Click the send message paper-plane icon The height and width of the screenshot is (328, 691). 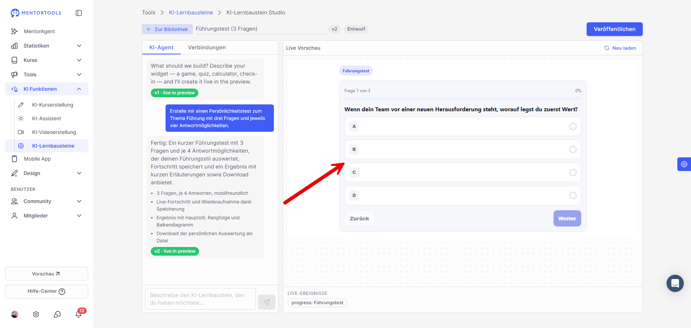[x=267, y=302]
